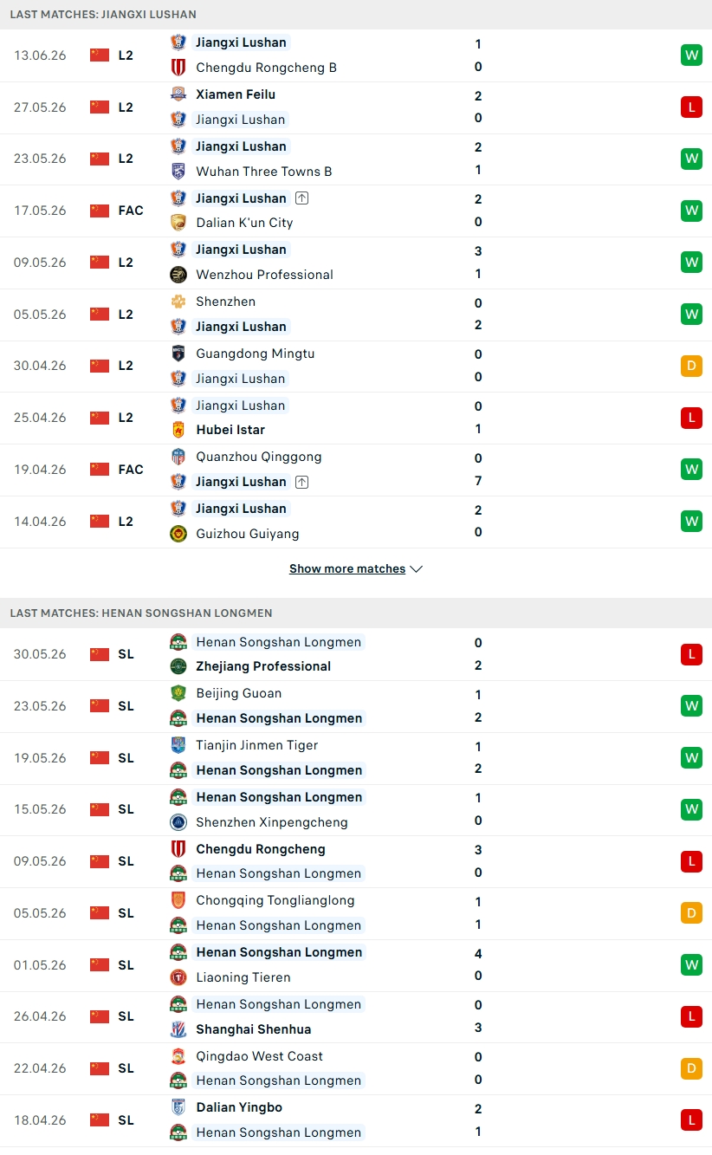Click the Hubei Istar team crest
This screenshot has width=712, height=1155.
pos(178,429)
